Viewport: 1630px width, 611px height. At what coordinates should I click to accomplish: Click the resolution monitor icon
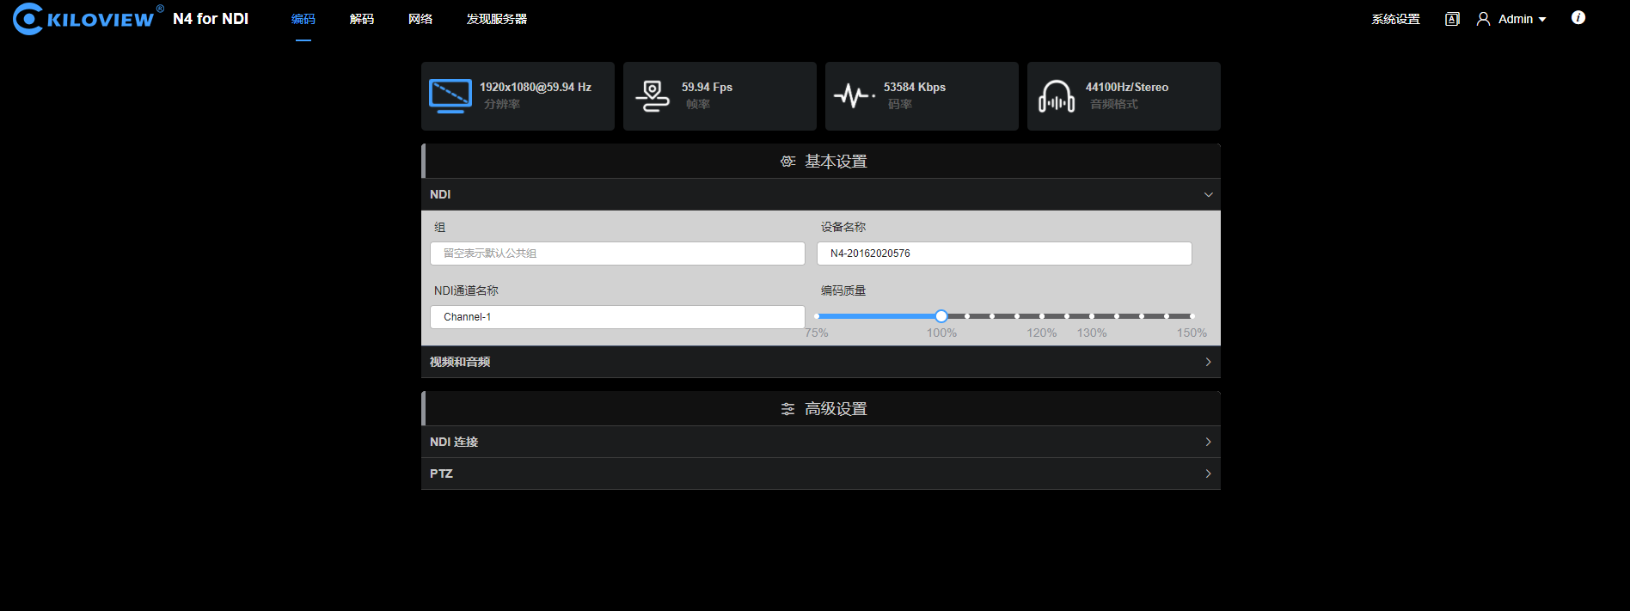point(450,96)
